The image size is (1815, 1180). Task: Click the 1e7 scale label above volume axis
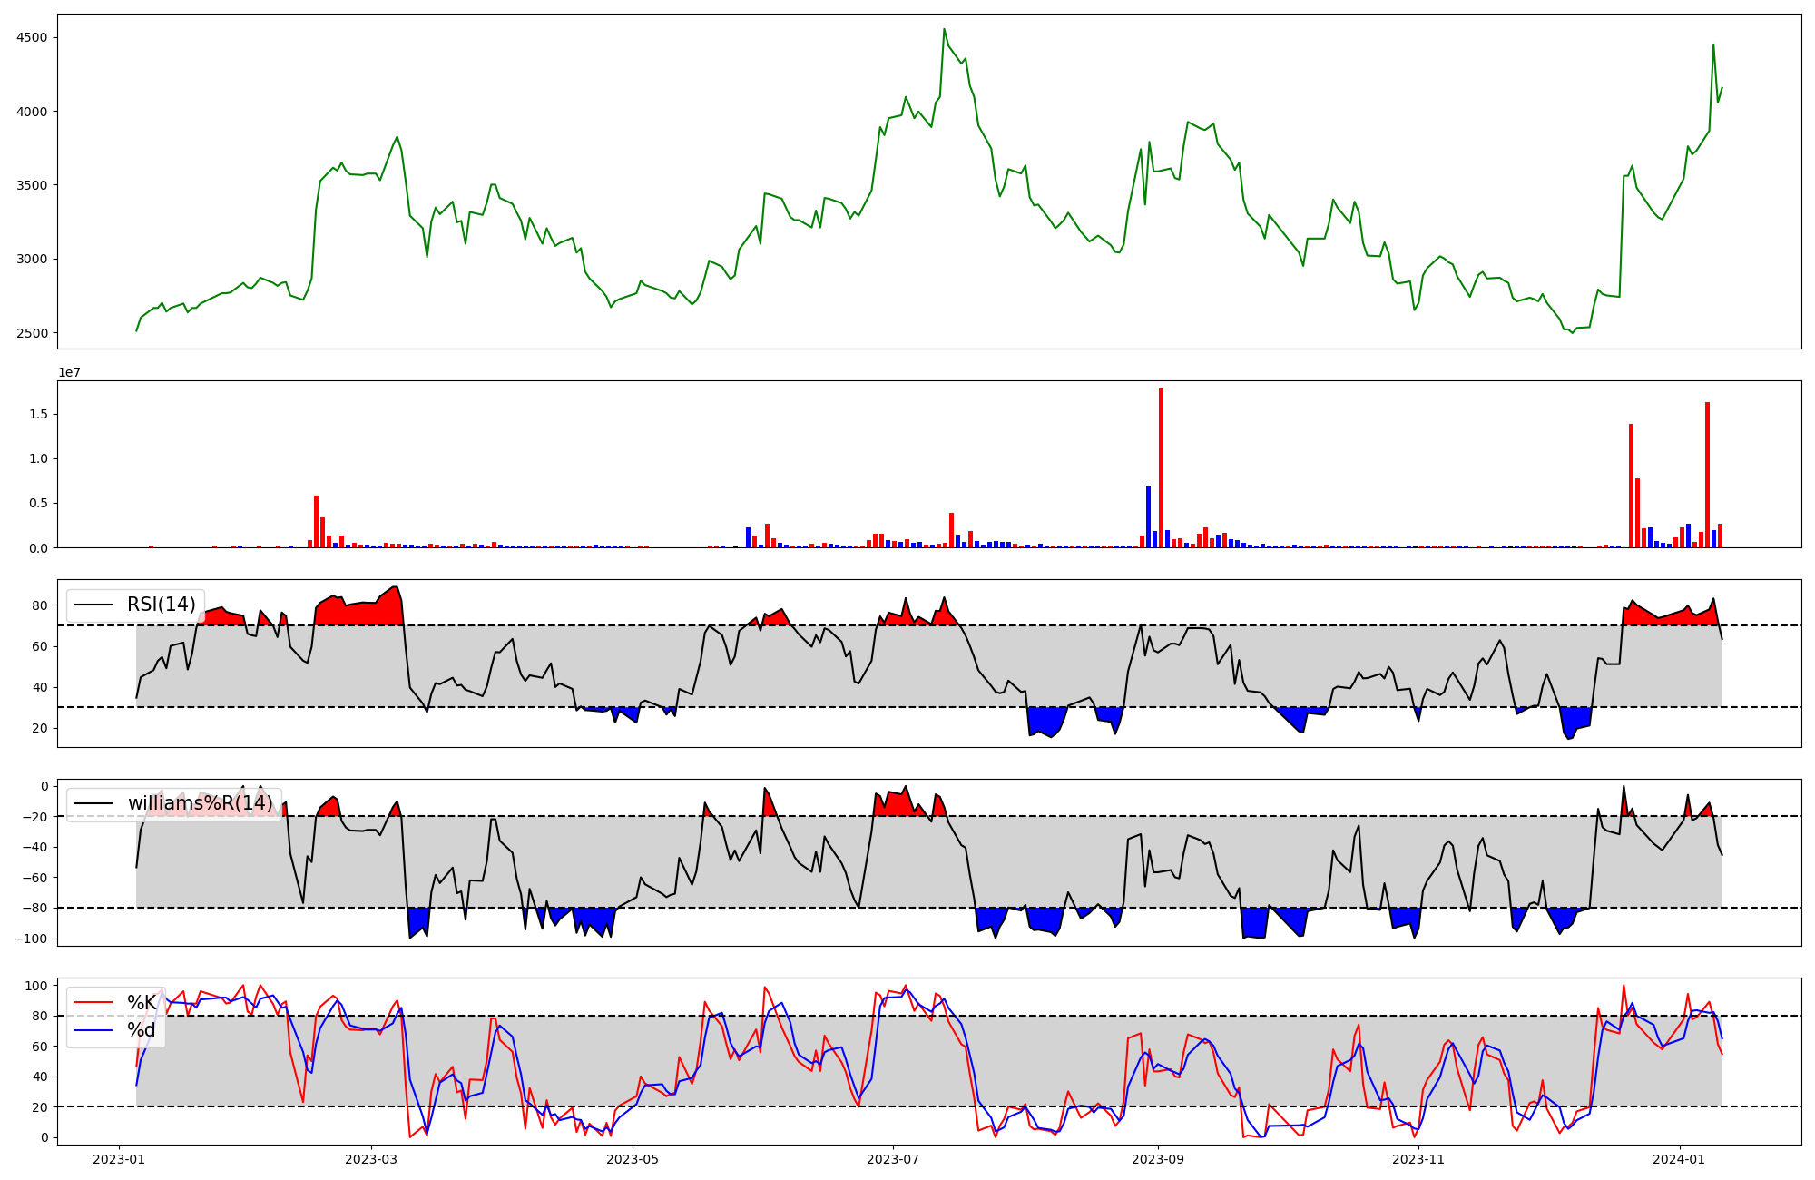pos(71,373)
